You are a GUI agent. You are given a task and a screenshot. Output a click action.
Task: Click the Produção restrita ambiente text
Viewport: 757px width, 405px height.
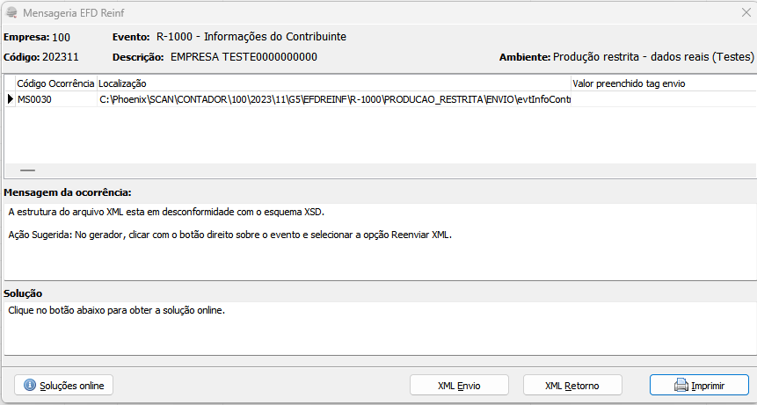click(653, 57)
